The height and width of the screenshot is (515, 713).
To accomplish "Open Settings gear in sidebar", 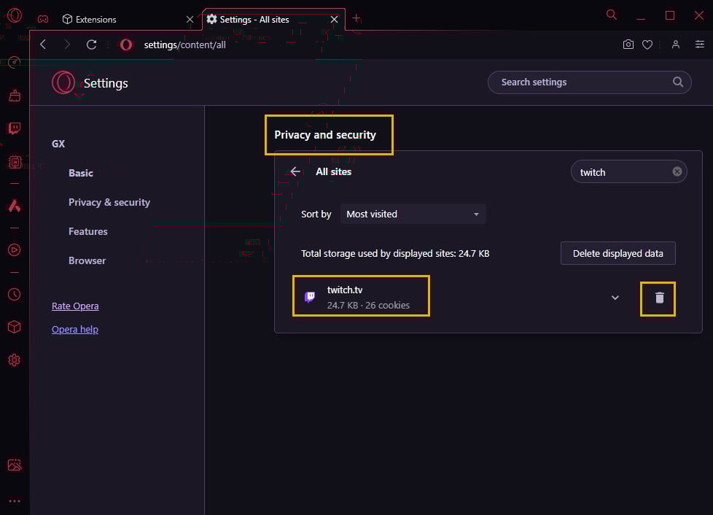I will (x=15, y=360).
